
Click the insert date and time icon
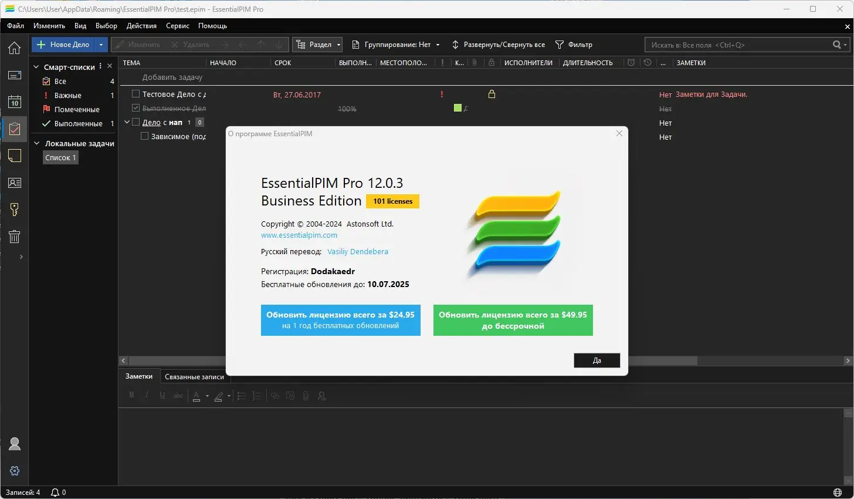click(x=290, y=396)
